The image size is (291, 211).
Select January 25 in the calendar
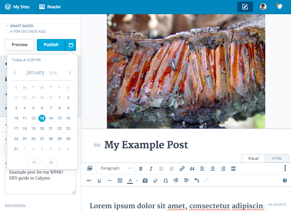pyautogui.click(x=25, y=139)
